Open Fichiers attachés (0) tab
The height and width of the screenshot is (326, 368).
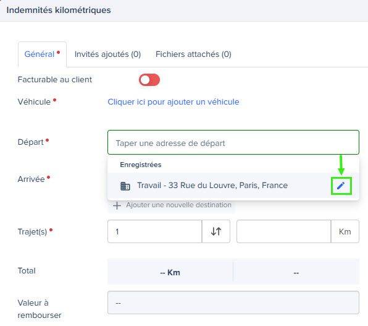click(193, 54)
